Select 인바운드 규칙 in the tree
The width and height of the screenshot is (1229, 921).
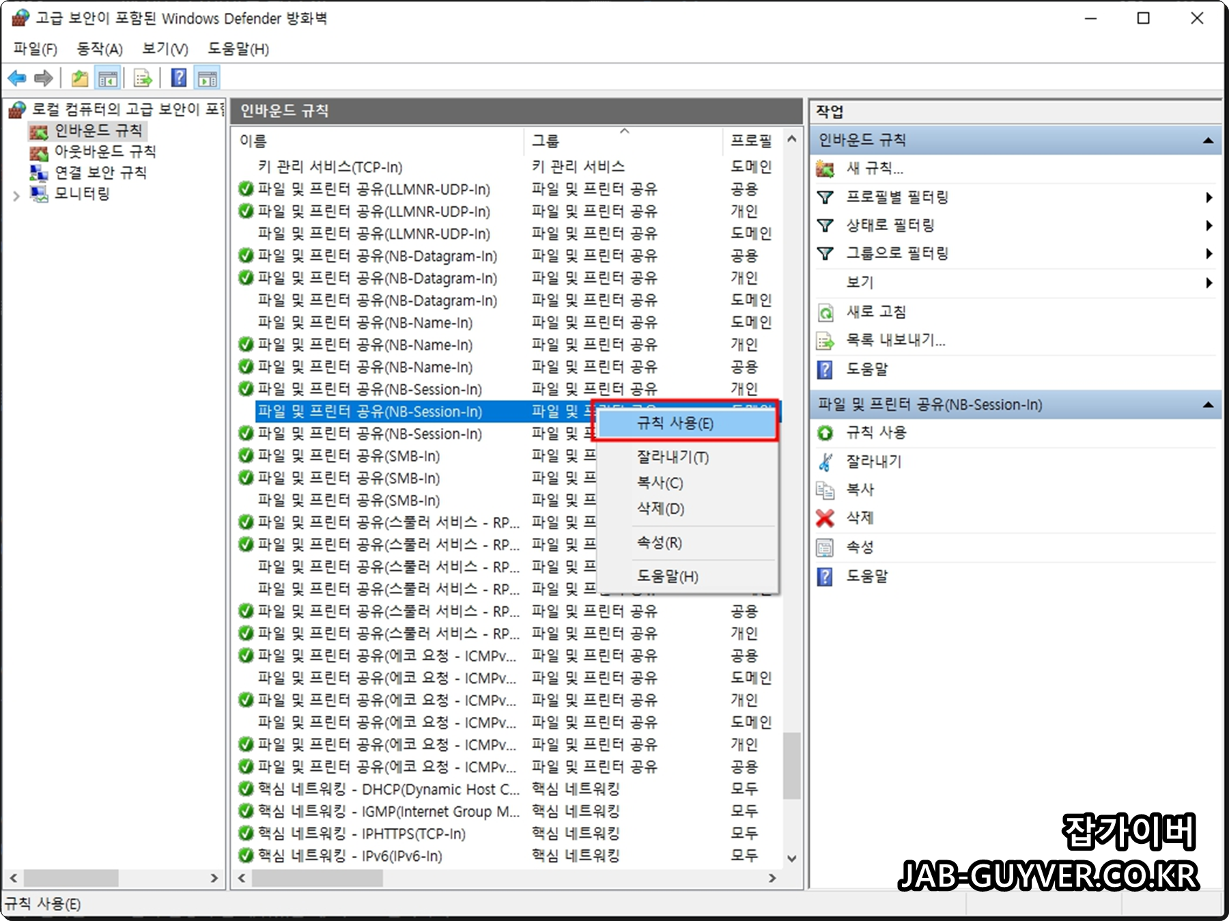click(x=98, y=130)
